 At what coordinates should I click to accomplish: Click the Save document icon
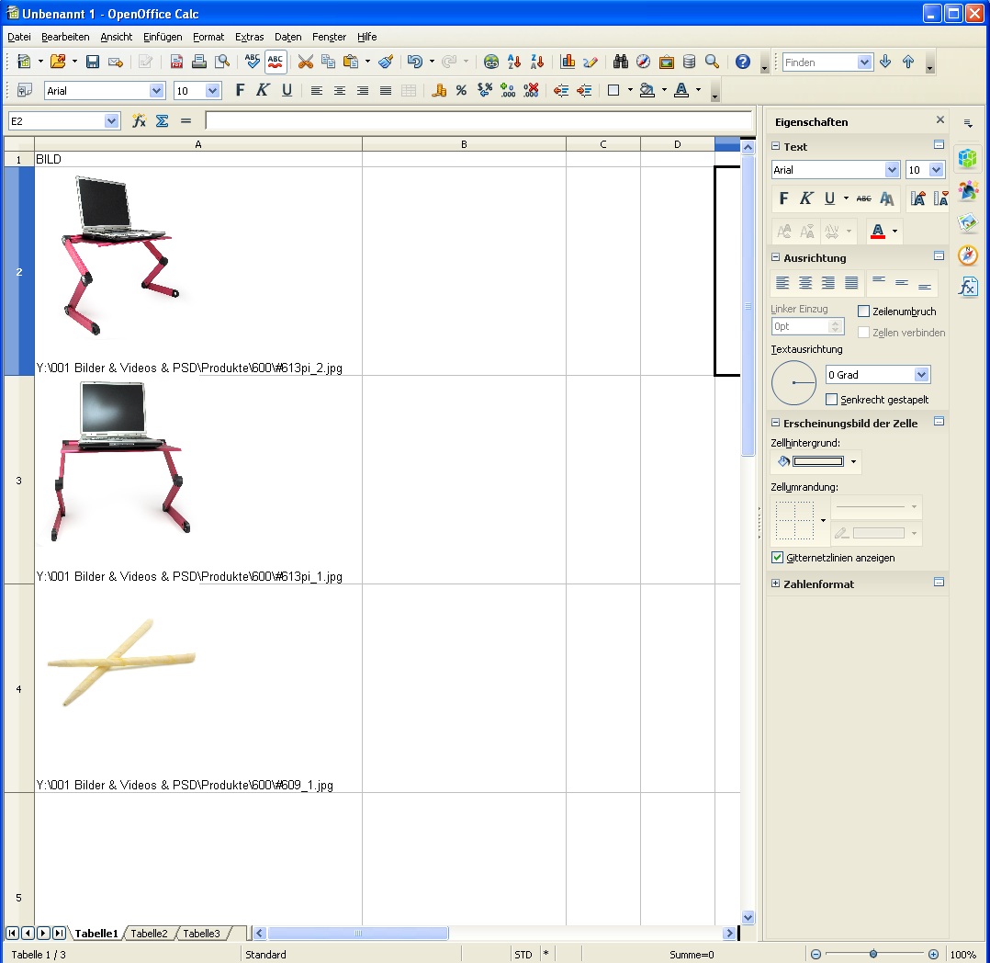93,62
